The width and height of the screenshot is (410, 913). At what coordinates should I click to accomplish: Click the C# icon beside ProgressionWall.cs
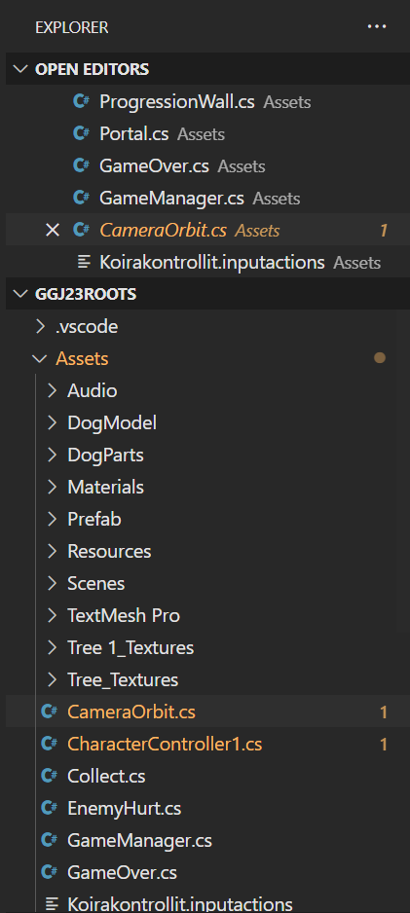coord(81,101)
